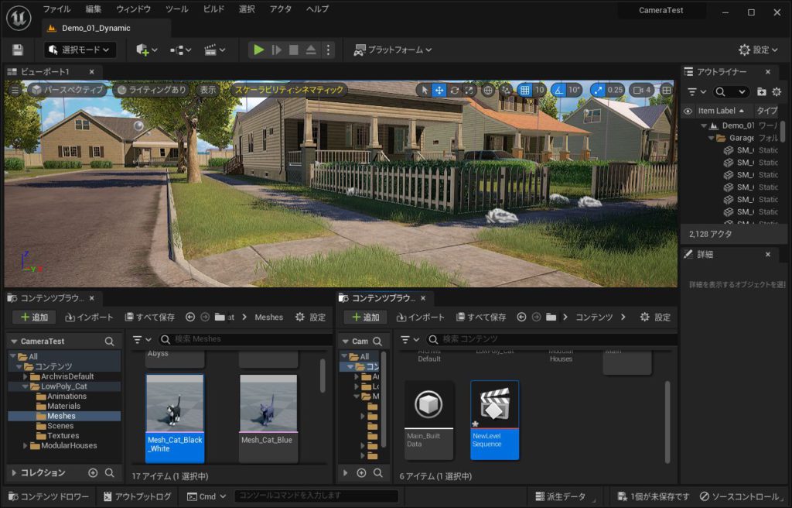792x508 pixels.
Task: Open the viewport hamburger options menu
Action: pos(15,90)
